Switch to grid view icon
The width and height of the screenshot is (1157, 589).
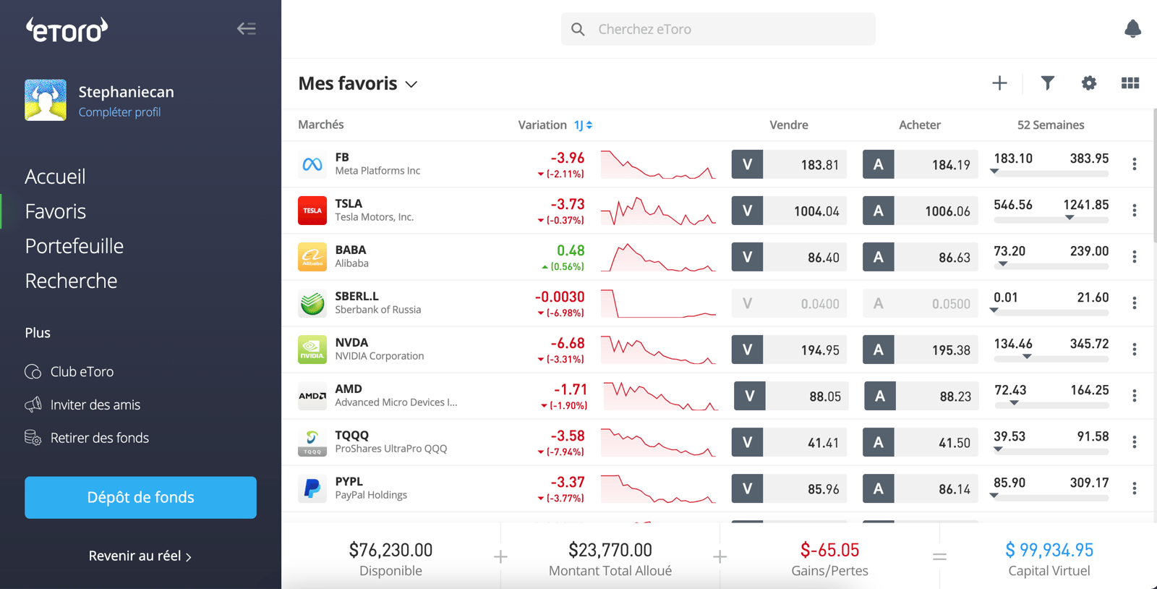tap(1130, 83)
